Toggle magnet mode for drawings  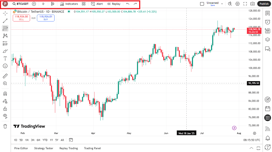[x=5, y=93]
